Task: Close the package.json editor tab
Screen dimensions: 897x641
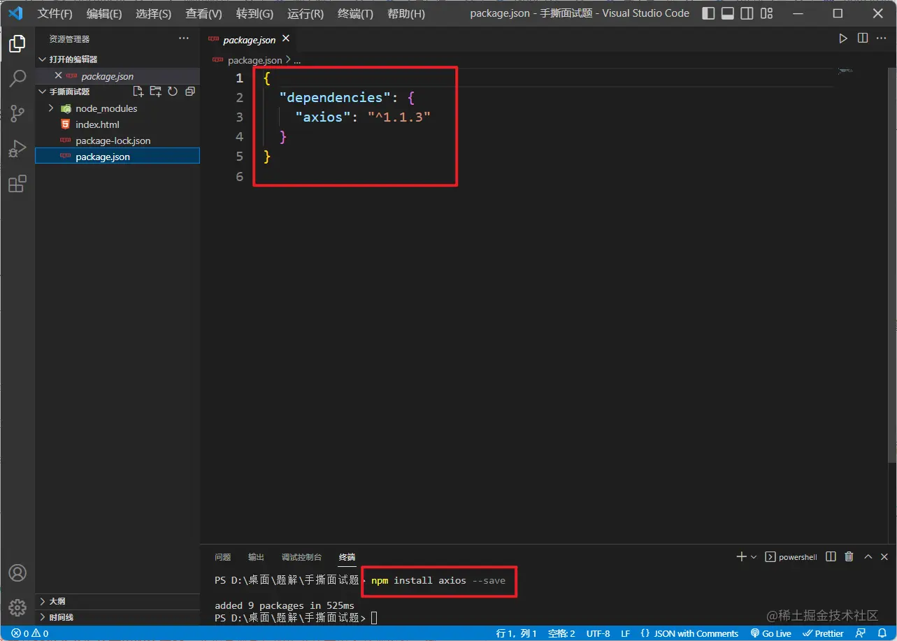Action: click(x=285, y=39)
